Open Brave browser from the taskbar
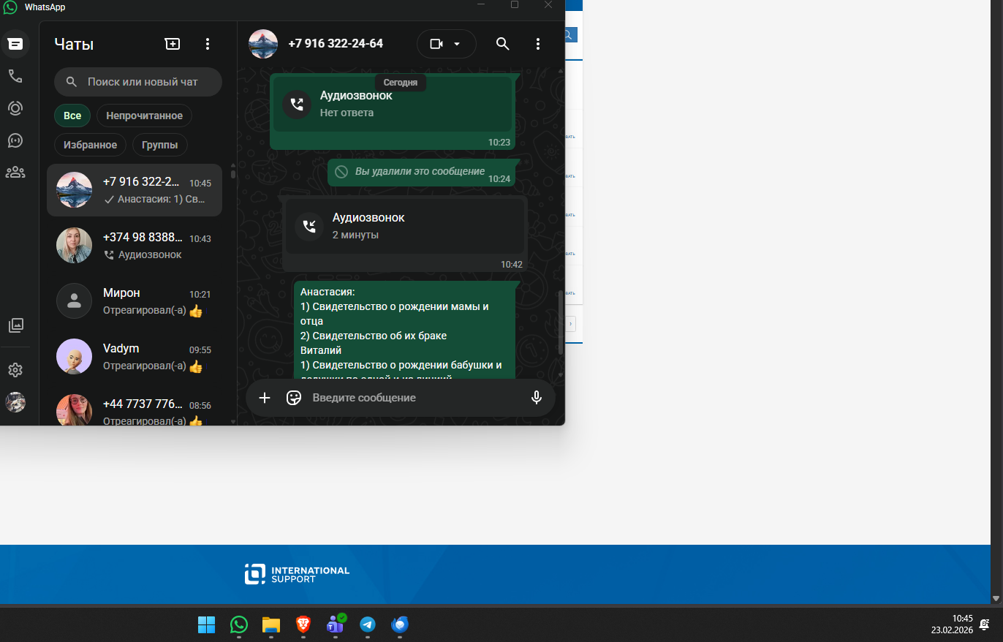The width and height of the screenshot is (1003, 642). pyautogui.click(x=303, y=624)
